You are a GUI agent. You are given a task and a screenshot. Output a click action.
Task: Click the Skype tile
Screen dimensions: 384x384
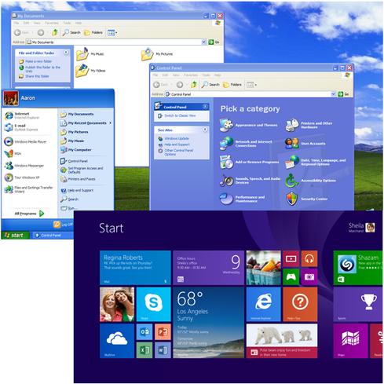click(x=154, y=304)
